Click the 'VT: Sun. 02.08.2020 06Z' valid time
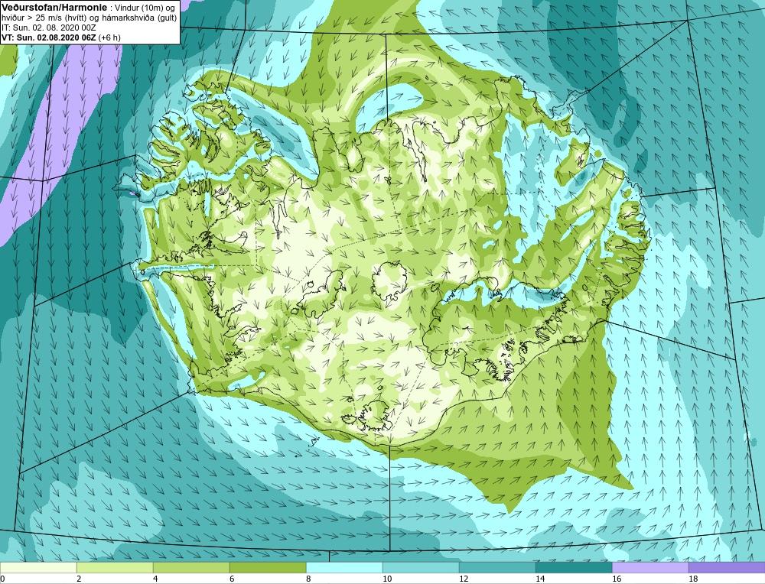 pyautogui.click(x=49, y=37)
